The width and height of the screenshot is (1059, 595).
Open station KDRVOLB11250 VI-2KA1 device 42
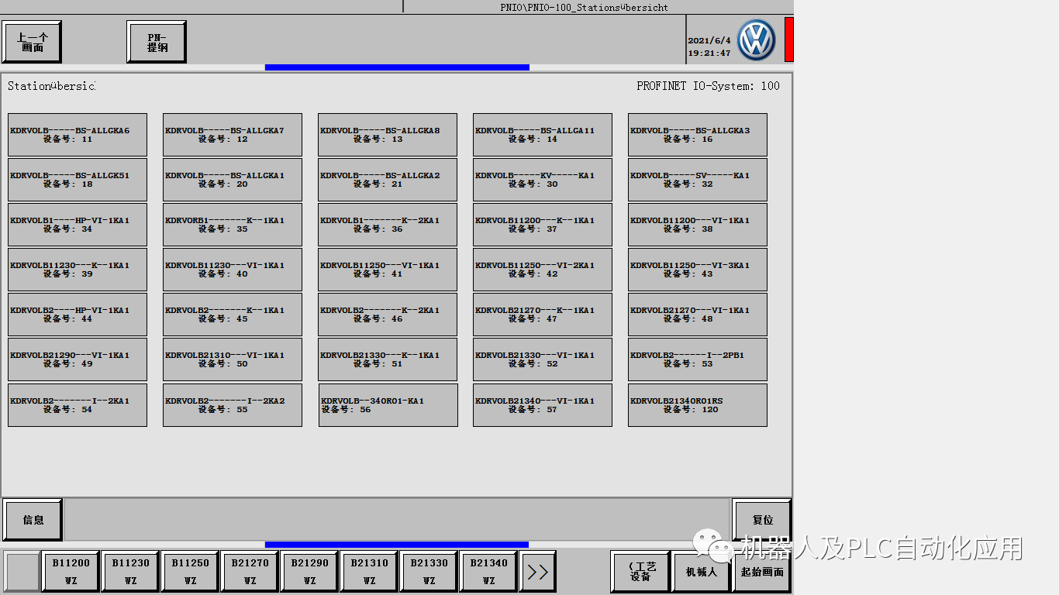pyautogui.click(x=543, y=270)
